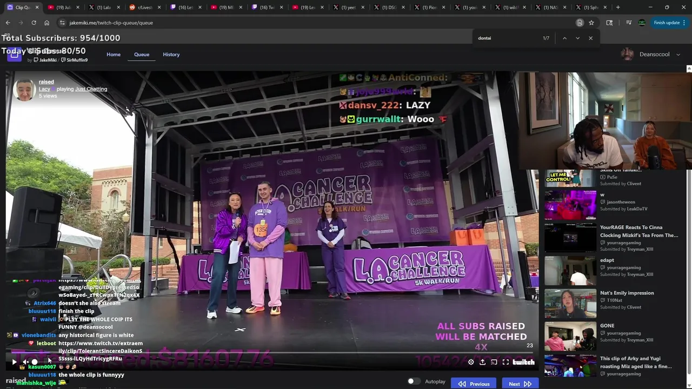This screenshot has width=692, height=389.
Task: Click the find-in-page field with "dontai"
Action: coord(507,38)
